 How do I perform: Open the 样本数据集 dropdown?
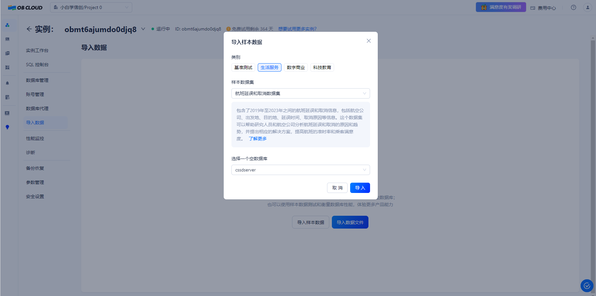301,93
